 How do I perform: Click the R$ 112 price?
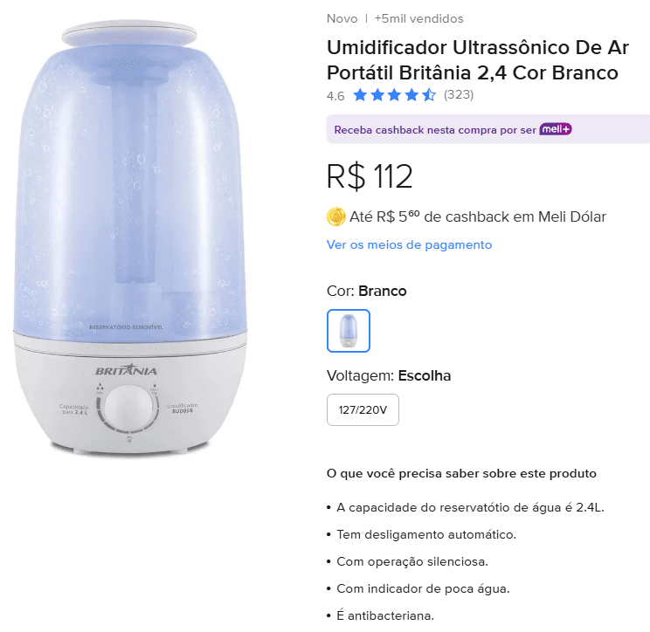(370, 176)
